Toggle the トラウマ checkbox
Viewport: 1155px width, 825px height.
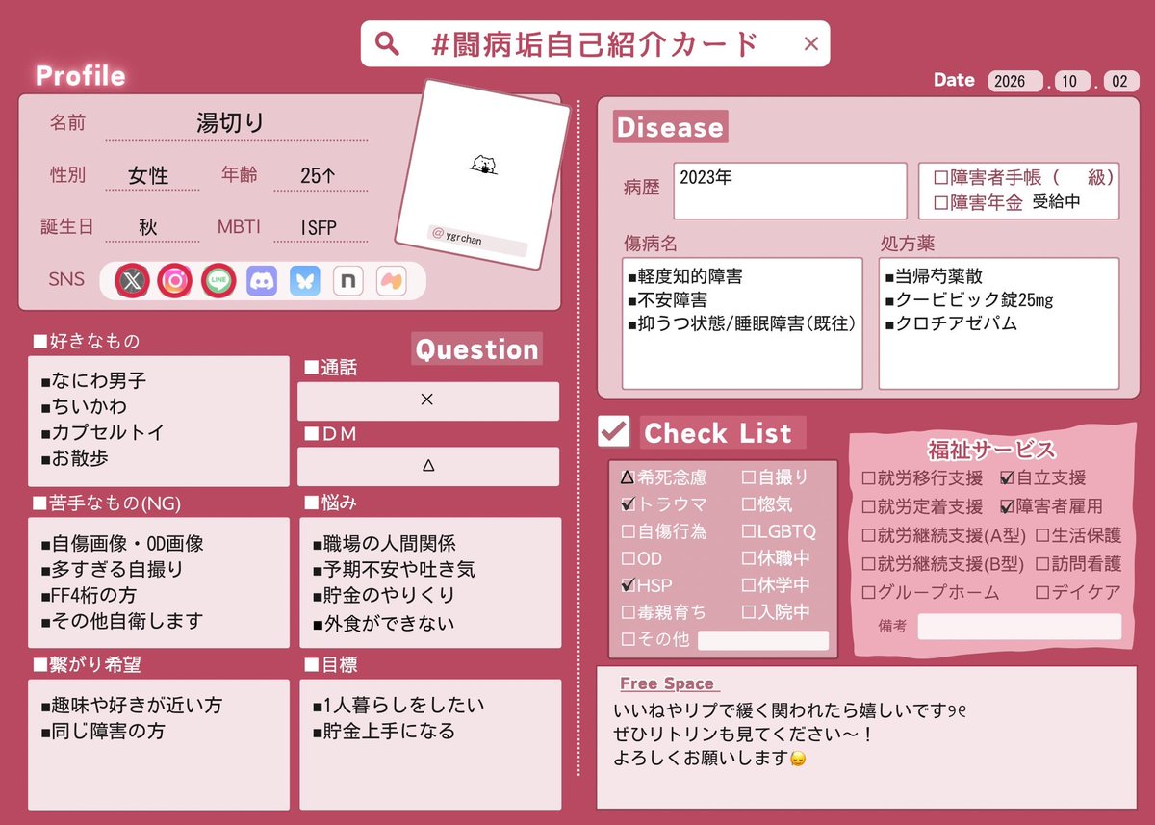click(628, 503)
